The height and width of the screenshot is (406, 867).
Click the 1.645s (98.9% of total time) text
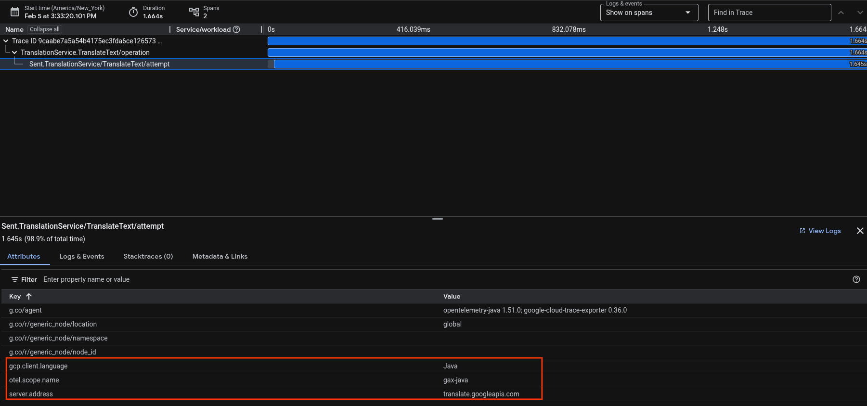tap(43, 239)
